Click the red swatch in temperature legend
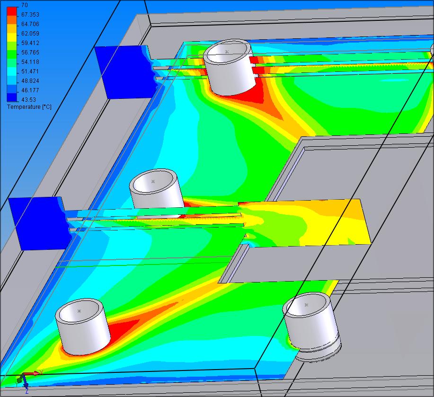 (x=12, y=9)
